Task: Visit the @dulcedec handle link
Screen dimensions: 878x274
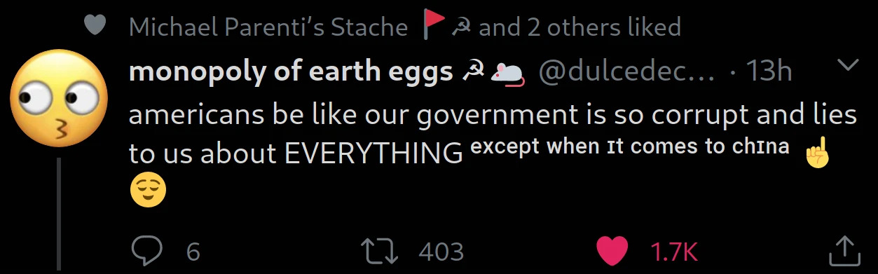Action: [x=626, y=71]
